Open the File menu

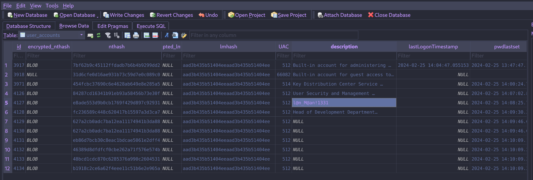(7, 6)
